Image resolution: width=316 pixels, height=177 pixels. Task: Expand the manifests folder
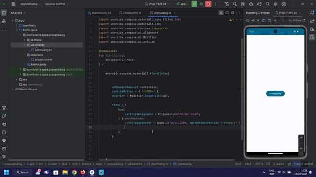click(16, 25)
